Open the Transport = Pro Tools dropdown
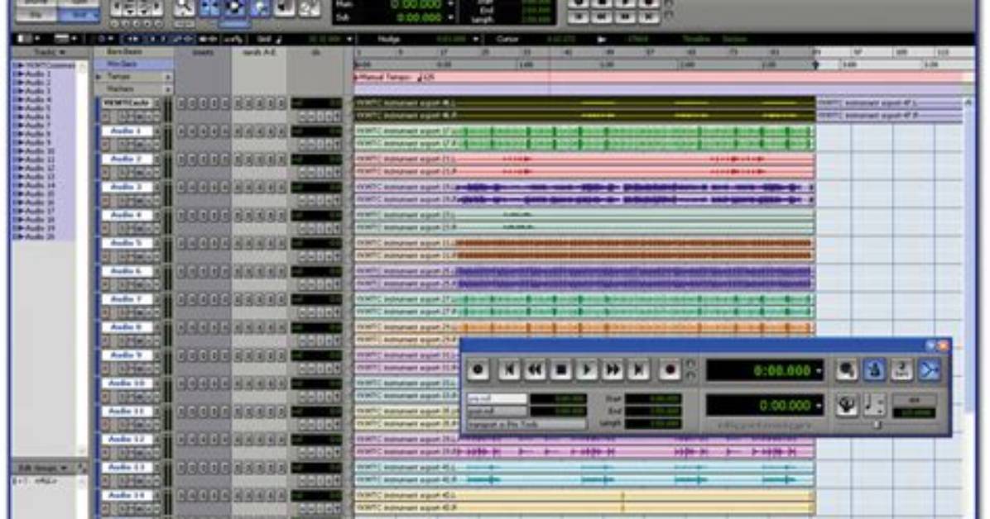Screen dimensions: 990x519 pos(526,425)
